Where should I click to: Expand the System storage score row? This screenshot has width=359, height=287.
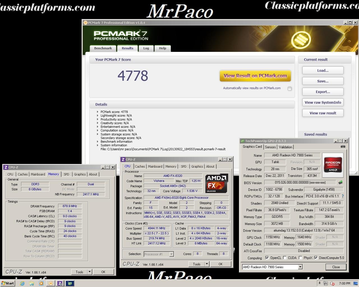tap(98, 134)
